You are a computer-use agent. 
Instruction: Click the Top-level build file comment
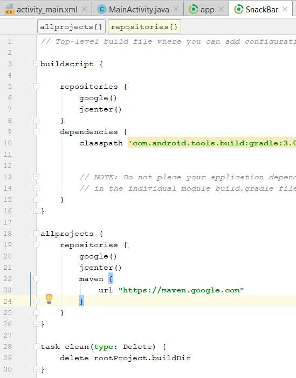coord(168,41)
